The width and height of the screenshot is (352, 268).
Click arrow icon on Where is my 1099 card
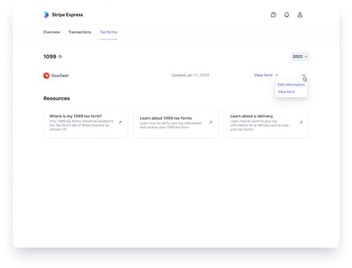[120, 122]
